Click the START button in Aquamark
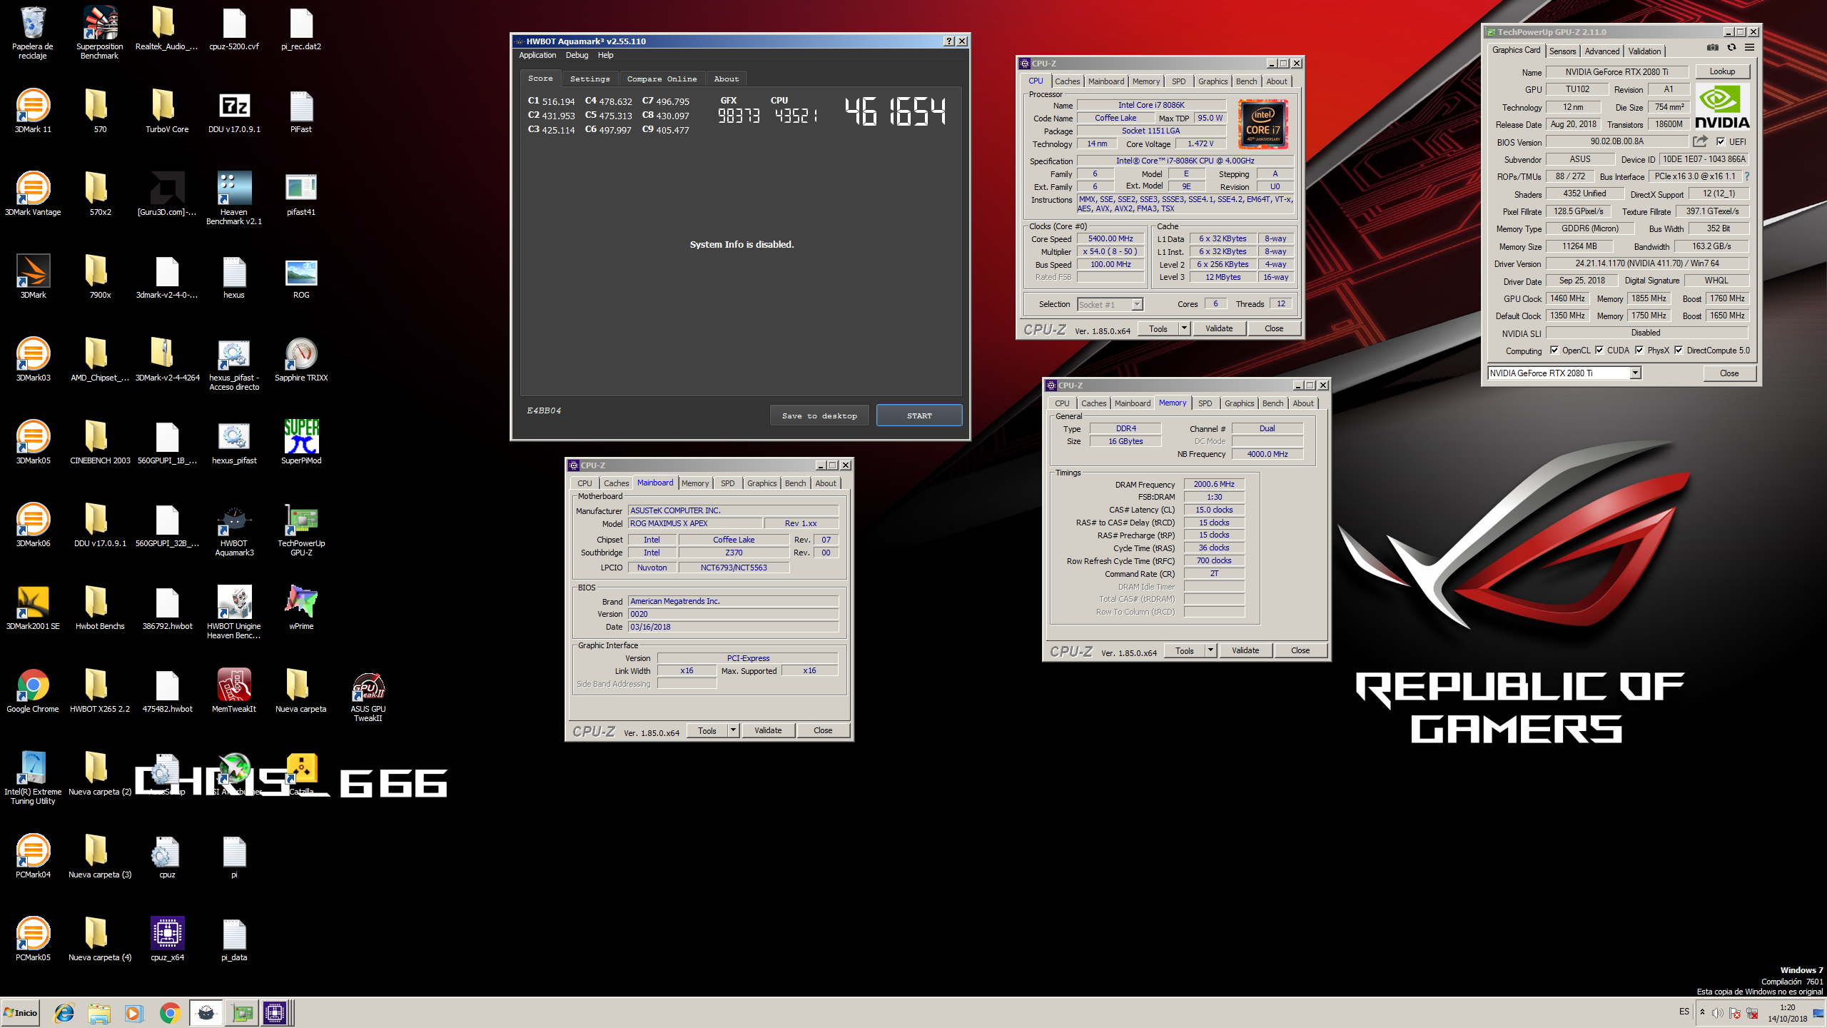The width and height of the screenshot is (1827, 1028). pyautogui.click(x=919, y=415)
